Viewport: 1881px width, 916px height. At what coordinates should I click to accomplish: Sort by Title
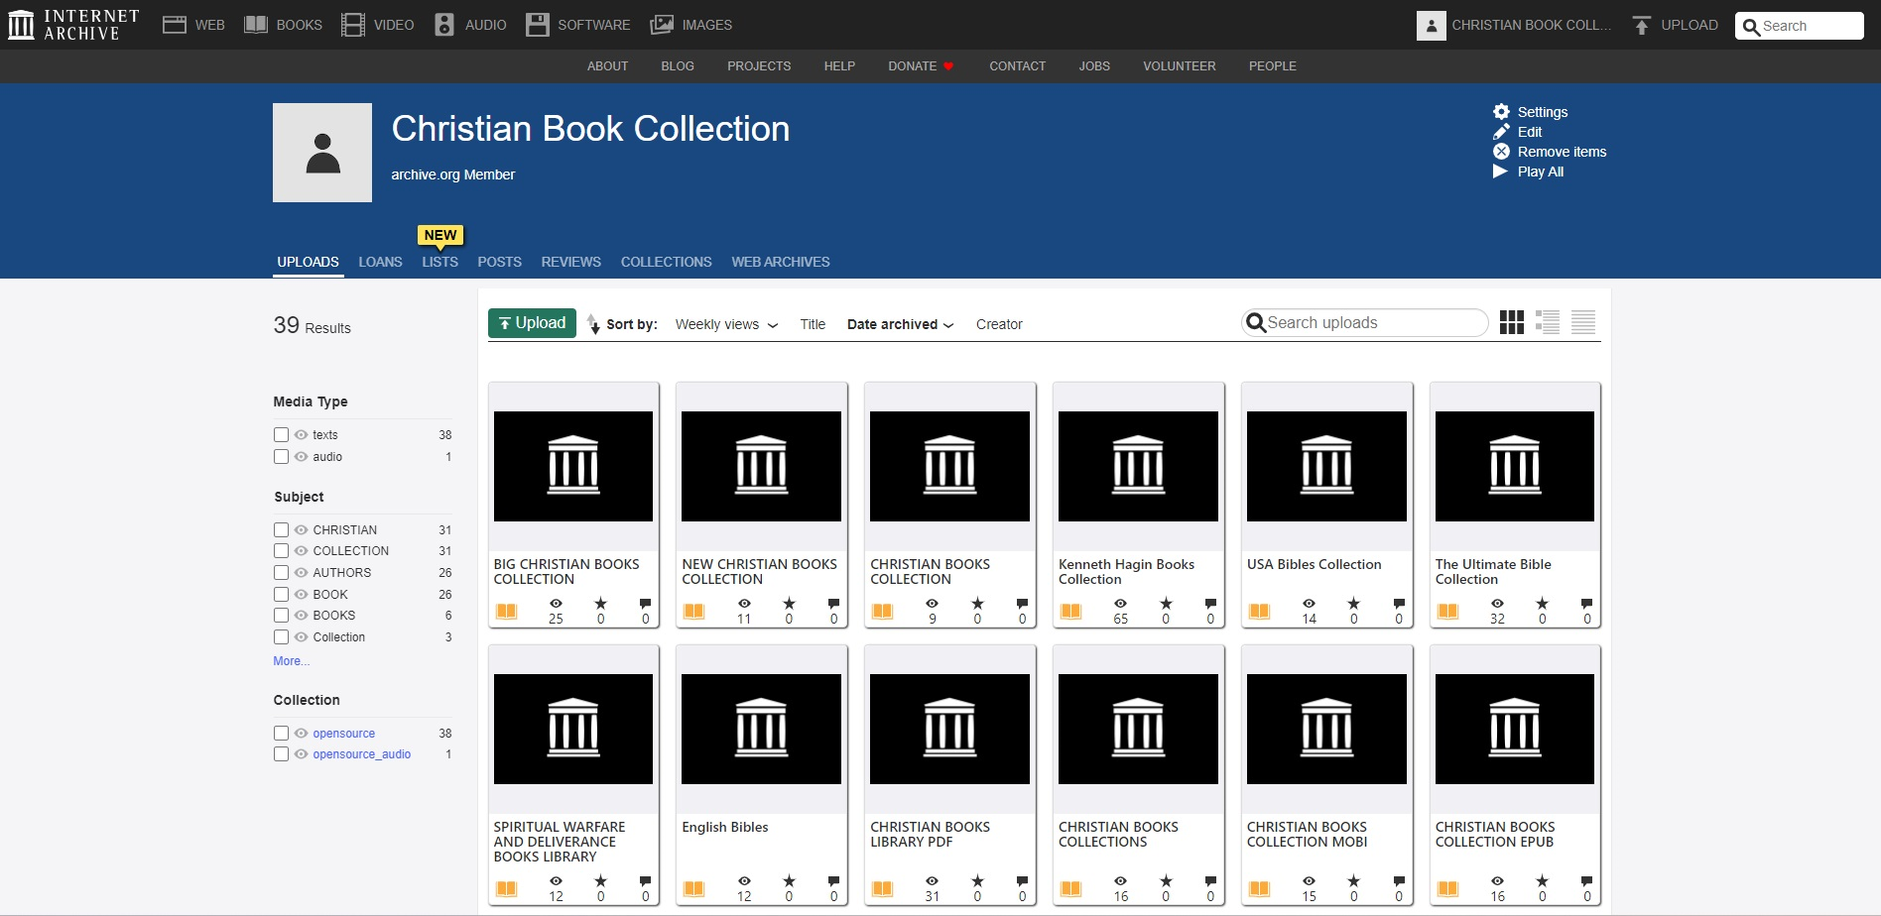(x=813, y=324)
